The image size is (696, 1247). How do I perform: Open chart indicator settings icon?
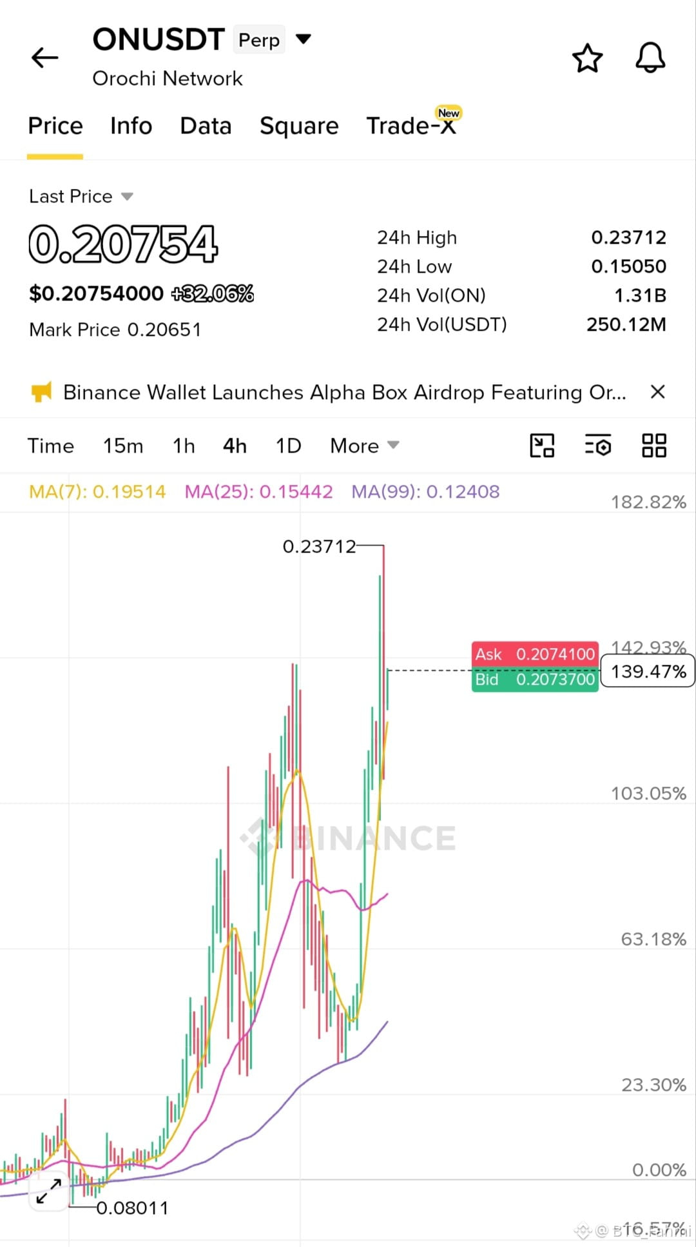[598, 445]
